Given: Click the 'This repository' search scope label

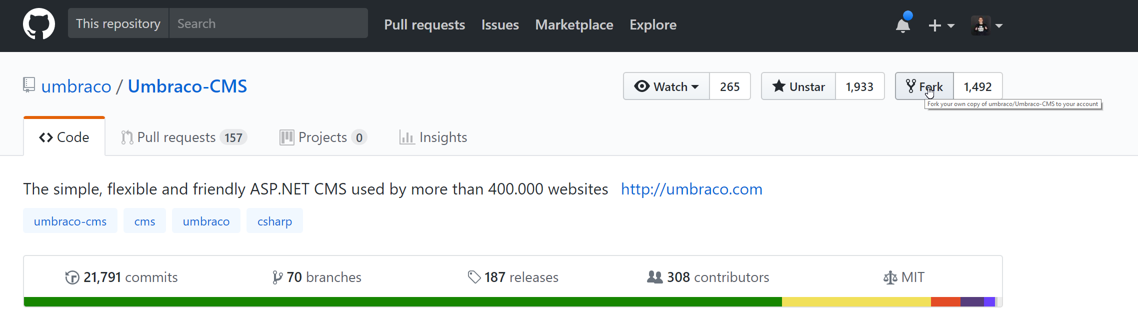Looking at the screenshot, I should pos(118,23).
